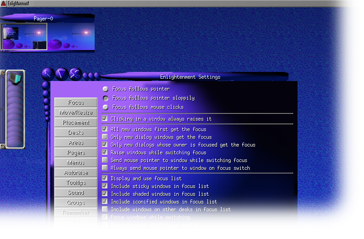This screenshot has width=364, height=239.
Task: Open the Groups settings tab
Action: tap(76, 203)
